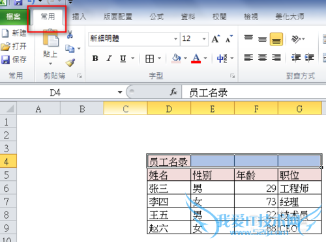Open the 美化大师 tab
Image resolution: width=326 pixels, height=242 pixels.
(x=289, y=17)
